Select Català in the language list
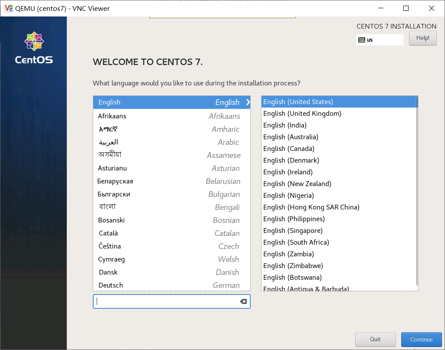The image size is (445, 350). click(x=172, y=233)
